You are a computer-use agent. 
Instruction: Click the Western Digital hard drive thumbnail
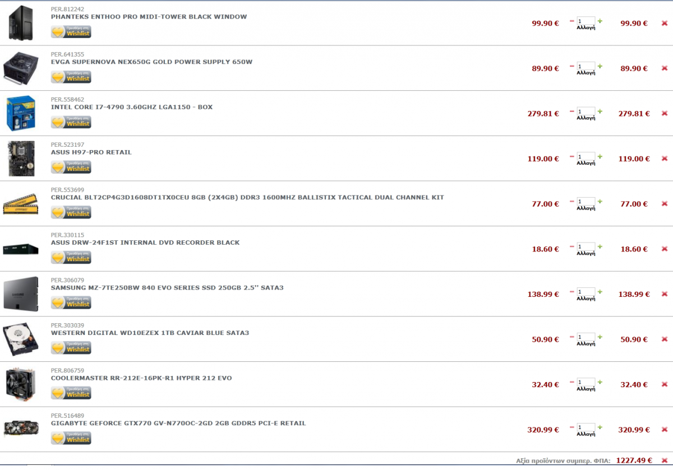tap(21, 339)
